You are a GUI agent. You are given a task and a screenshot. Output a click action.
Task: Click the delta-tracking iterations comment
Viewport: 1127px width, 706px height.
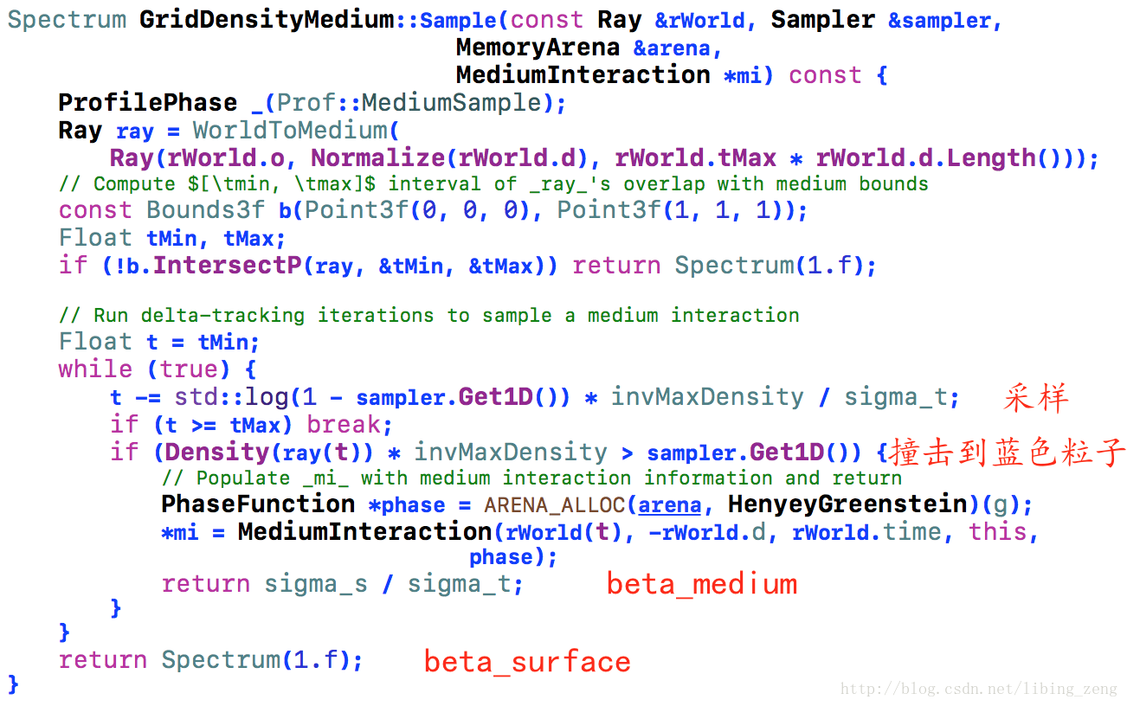429,315
